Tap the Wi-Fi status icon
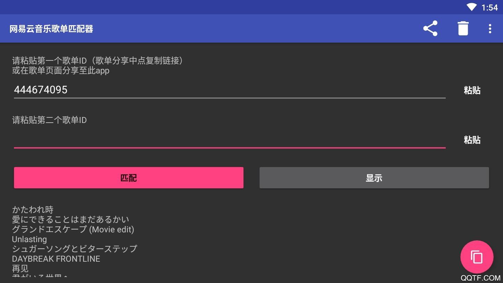 coord(471,7)
